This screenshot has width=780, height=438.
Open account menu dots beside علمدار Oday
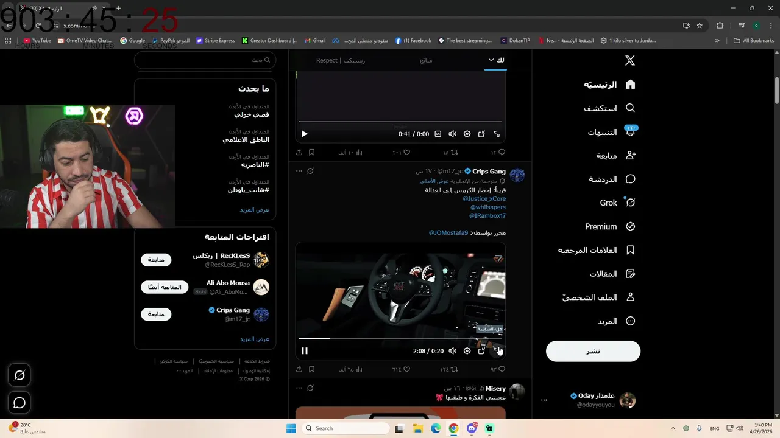tap(544, 400)
